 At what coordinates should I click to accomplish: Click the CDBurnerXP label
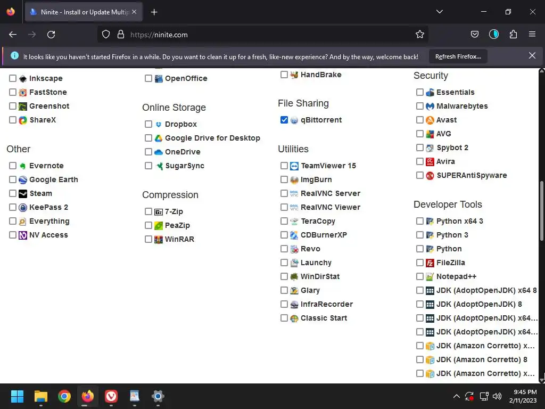coord(324,235)
